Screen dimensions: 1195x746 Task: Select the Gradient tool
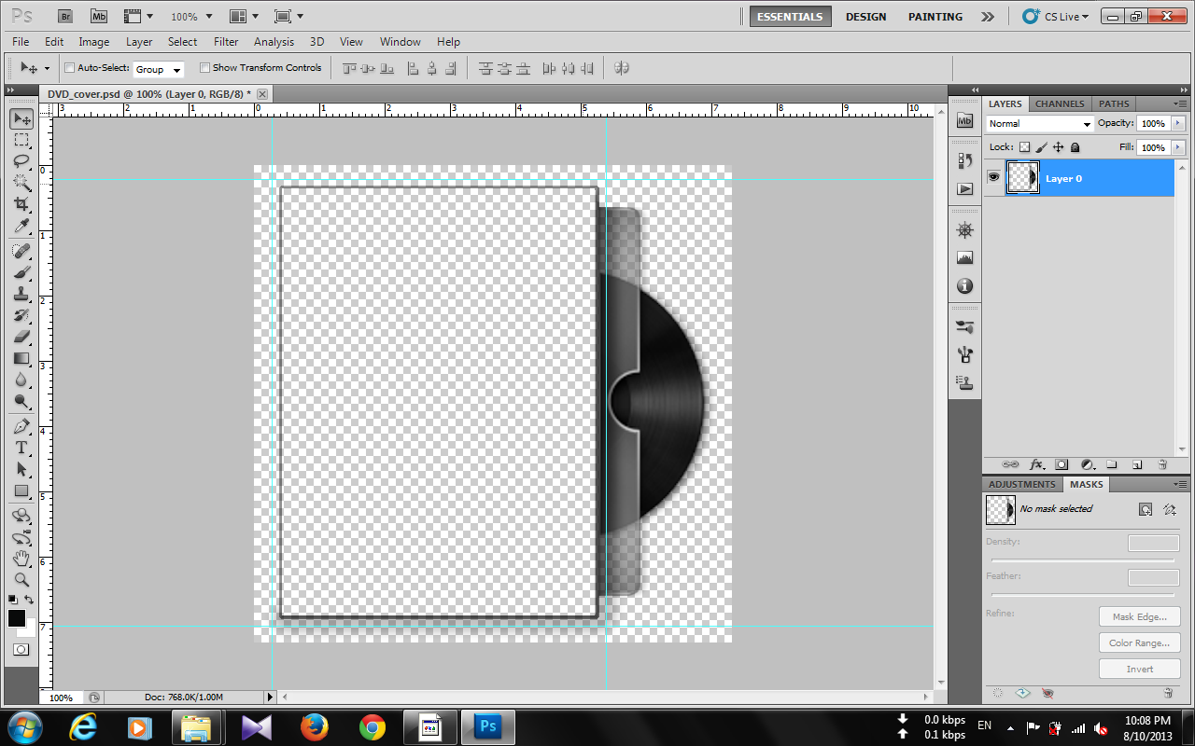[22, 358]
